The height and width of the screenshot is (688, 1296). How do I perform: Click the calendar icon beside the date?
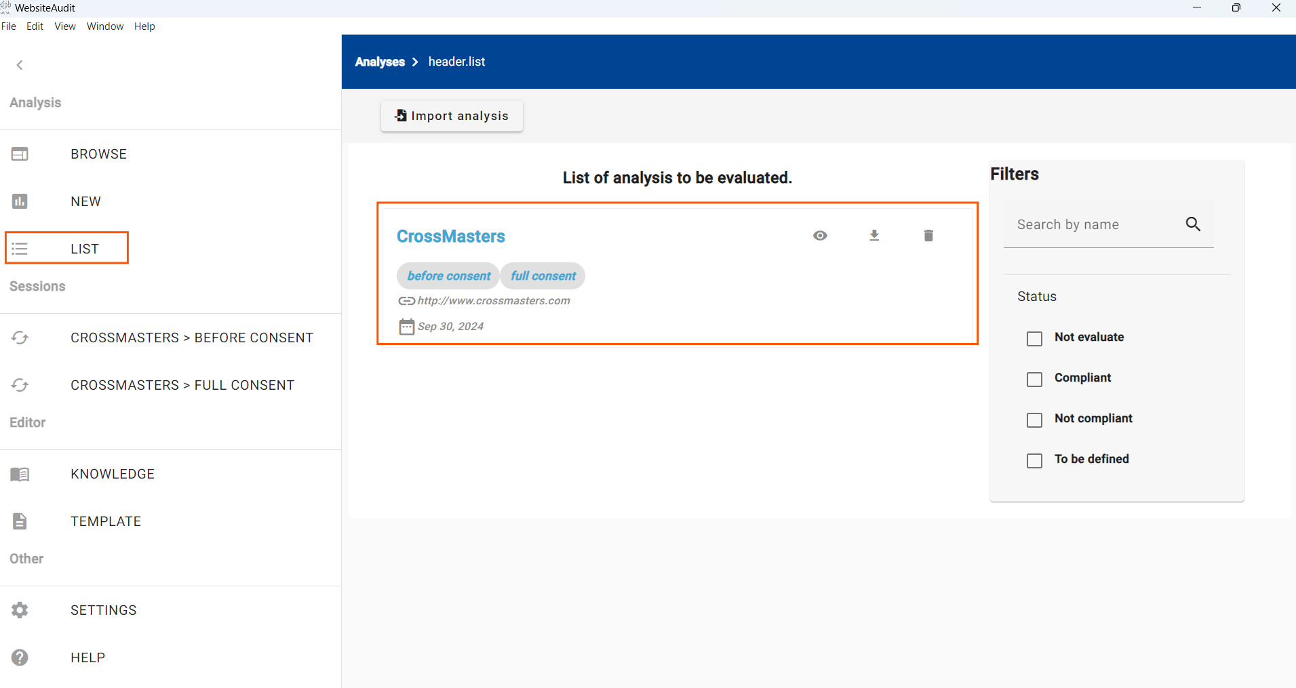tap(406, 327)
